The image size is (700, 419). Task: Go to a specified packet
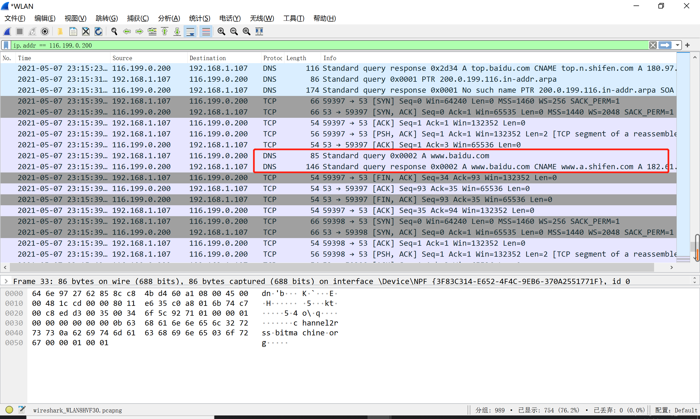pyautogui.click(x=152, y=31)
